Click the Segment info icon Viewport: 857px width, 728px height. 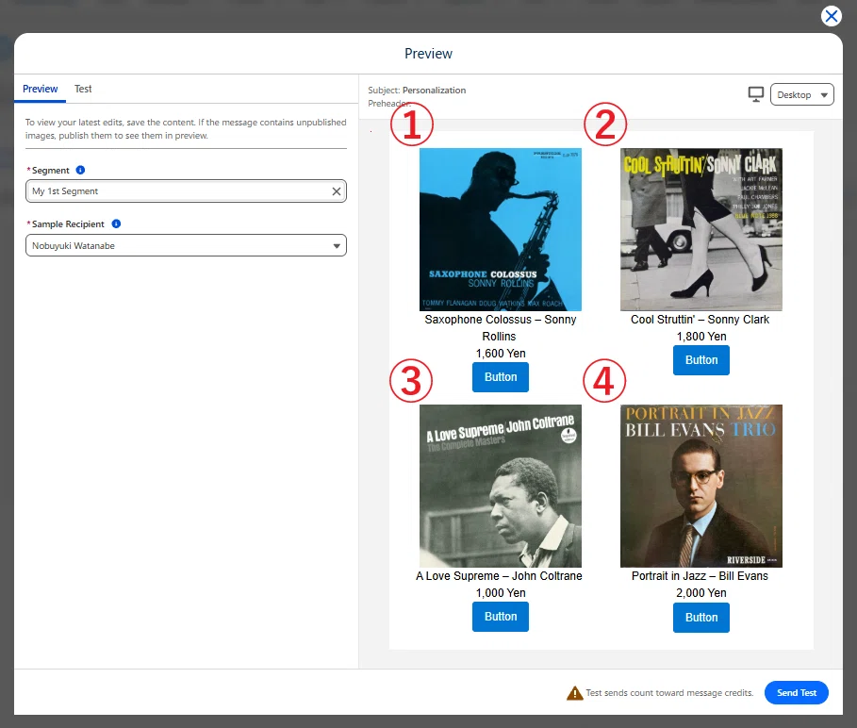coord(80,170)
